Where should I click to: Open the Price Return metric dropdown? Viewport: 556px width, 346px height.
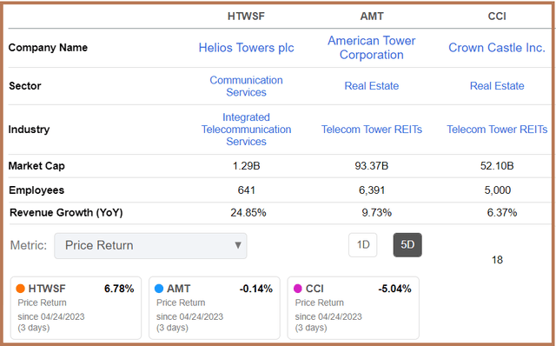click(x=150, y=245)
